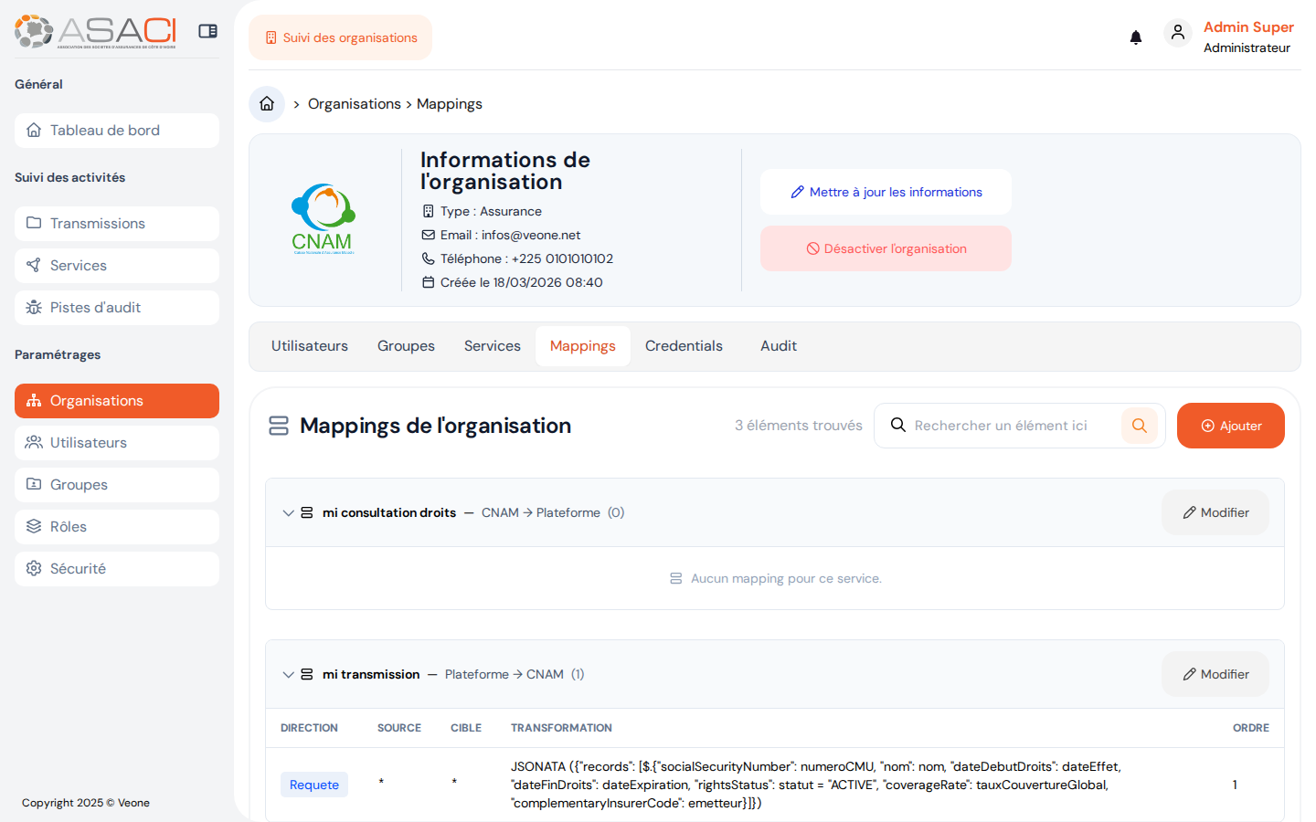Open the notifications bell
Screen dimensions: 1316x822
pos(1135,37)
